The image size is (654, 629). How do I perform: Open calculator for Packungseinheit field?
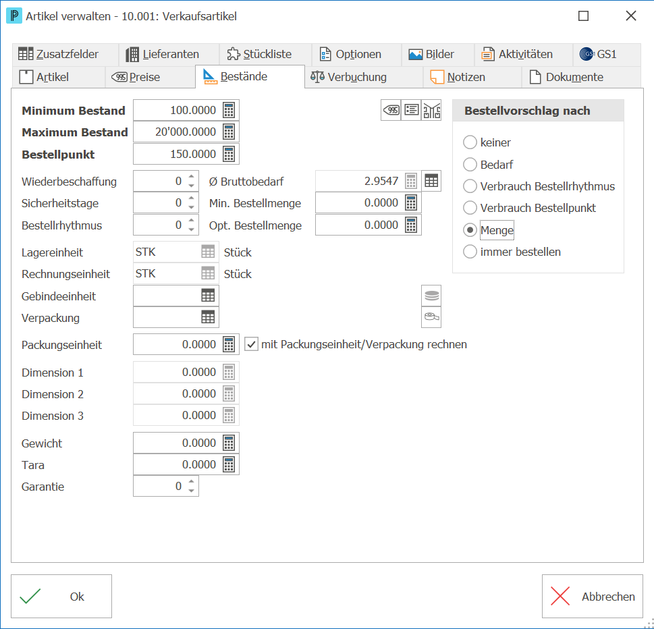(x=229, y=344)
